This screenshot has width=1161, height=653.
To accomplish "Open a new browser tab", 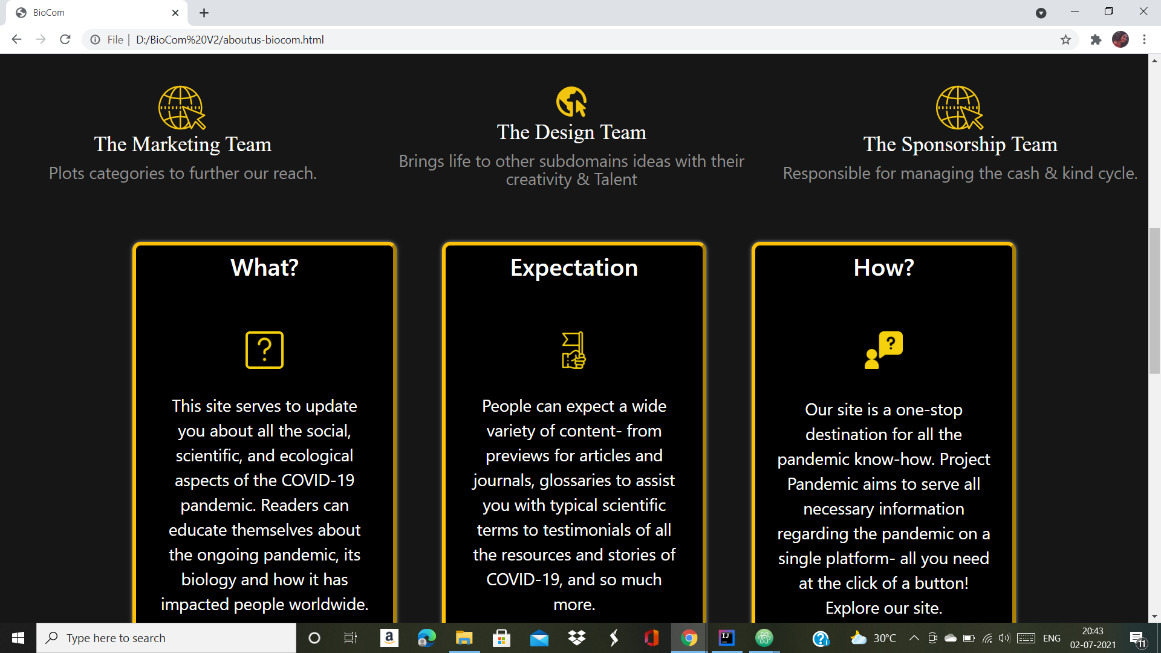I will pyautogui.click(x=204, y=13).
